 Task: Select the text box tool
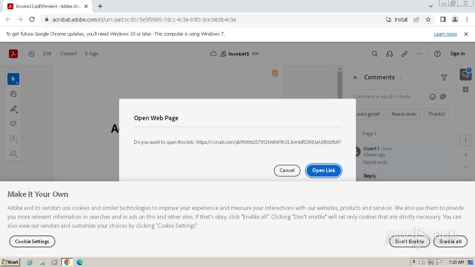click(13, 138)
